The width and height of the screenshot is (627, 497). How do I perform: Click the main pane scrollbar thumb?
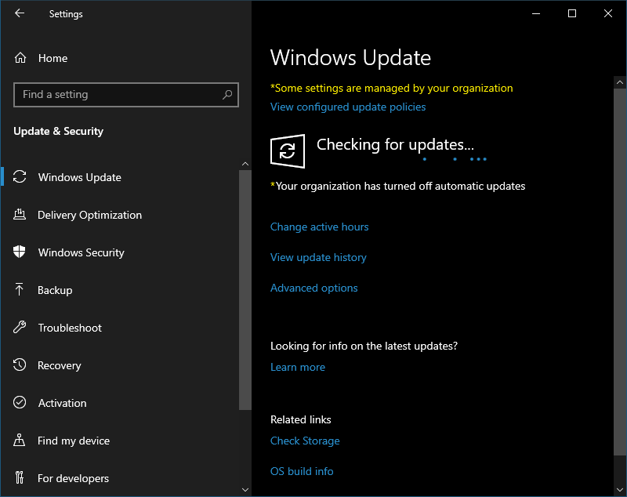coord(620,272)
